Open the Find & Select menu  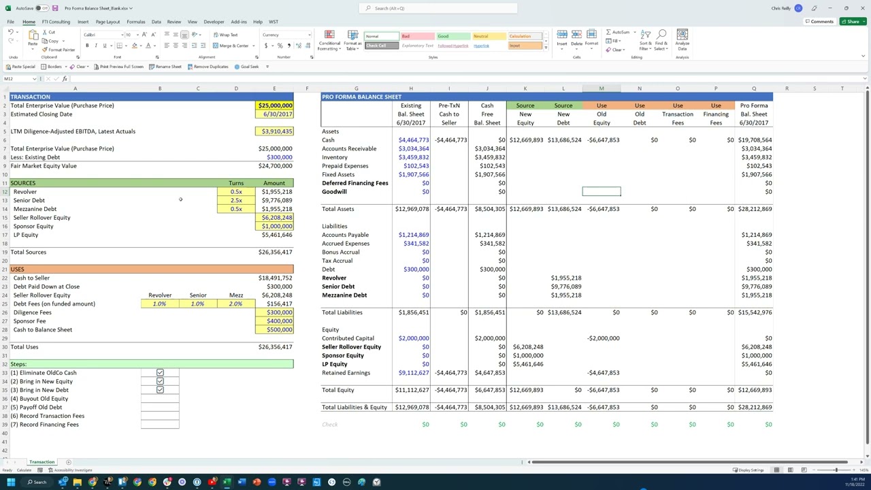(x=661, y=41)
